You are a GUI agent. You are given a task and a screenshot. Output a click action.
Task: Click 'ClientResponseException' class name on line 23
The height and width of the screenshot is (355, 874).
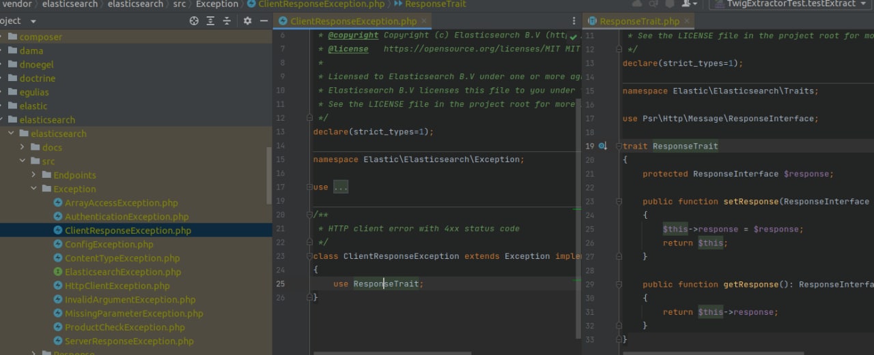pos(401,256)
